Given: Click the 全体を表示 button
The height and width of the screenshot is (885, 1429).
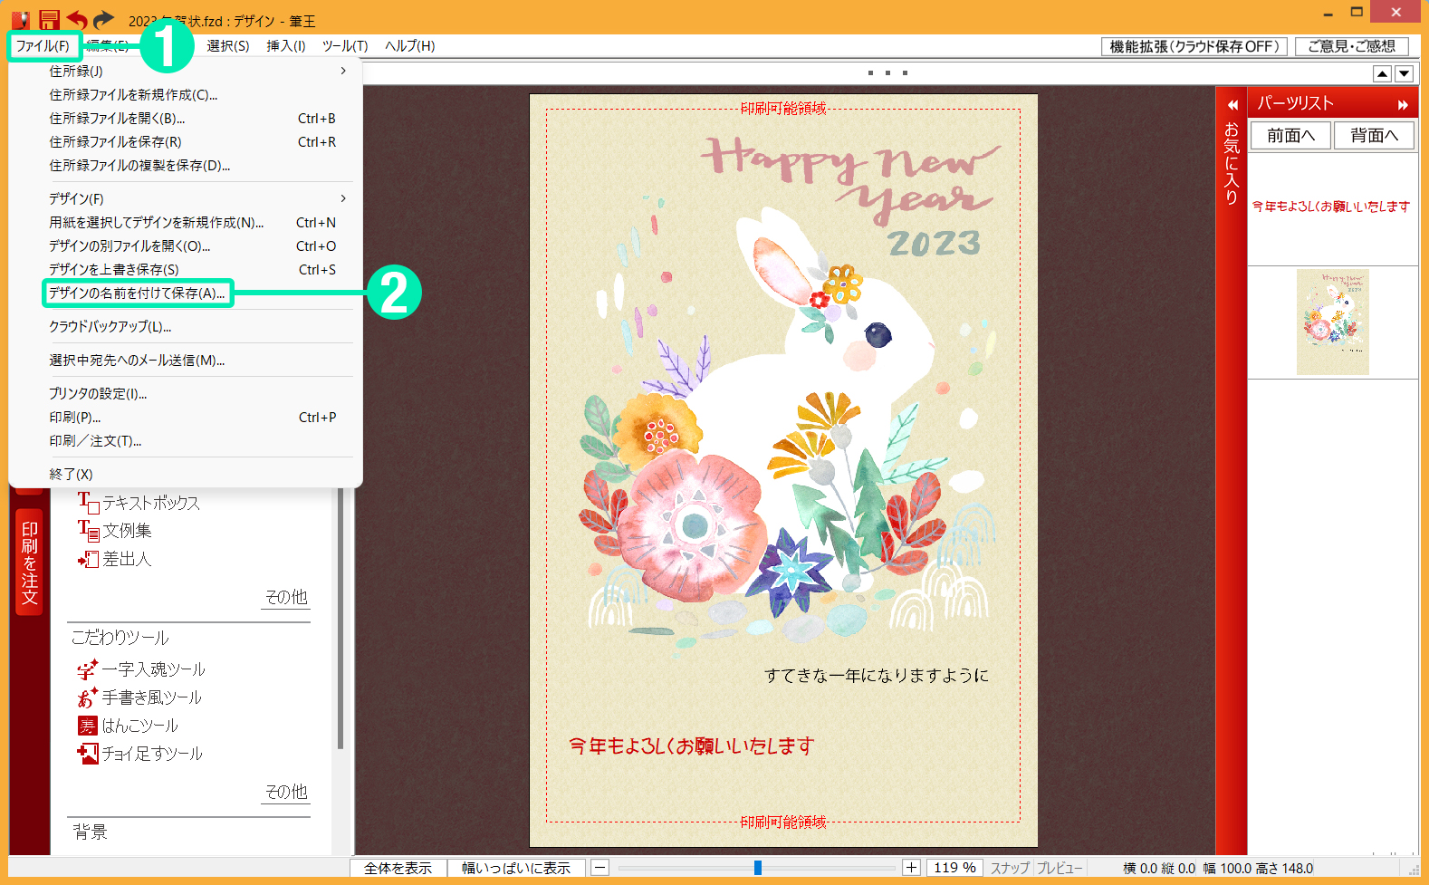Looking at the screenshot, I should [398, 868].
